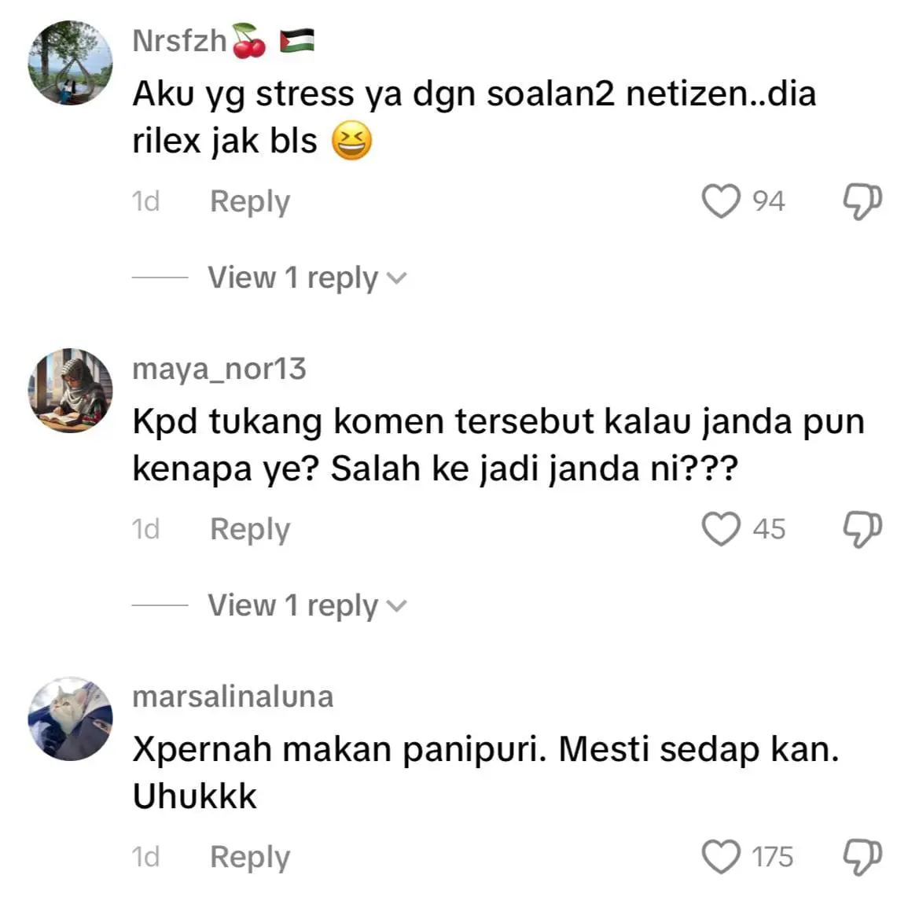Reply to maya_nor13's comment
Image resolution: width=919 pixels, height=919 pixels.
coord(250,530)
